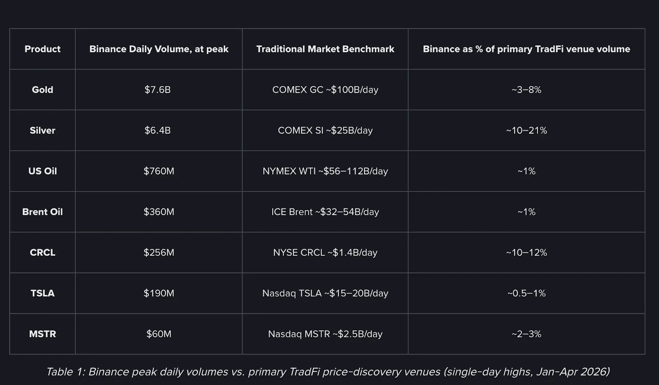
Task: Select the MSTR row label
Action: click(x=42, y=334)
